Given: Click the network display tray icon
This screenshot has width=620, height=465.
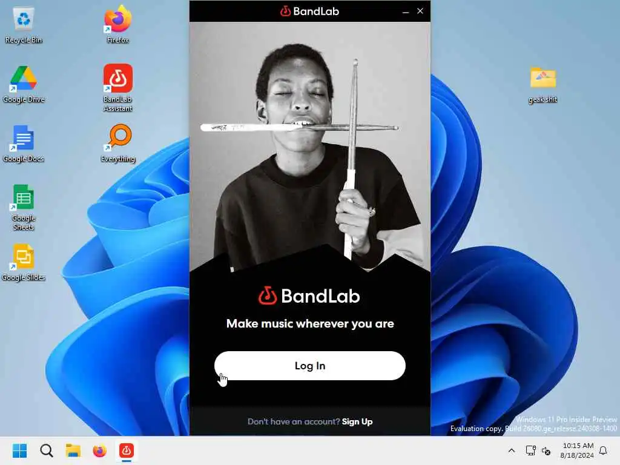Looking at the screenshot, I should tap(530, 450).
